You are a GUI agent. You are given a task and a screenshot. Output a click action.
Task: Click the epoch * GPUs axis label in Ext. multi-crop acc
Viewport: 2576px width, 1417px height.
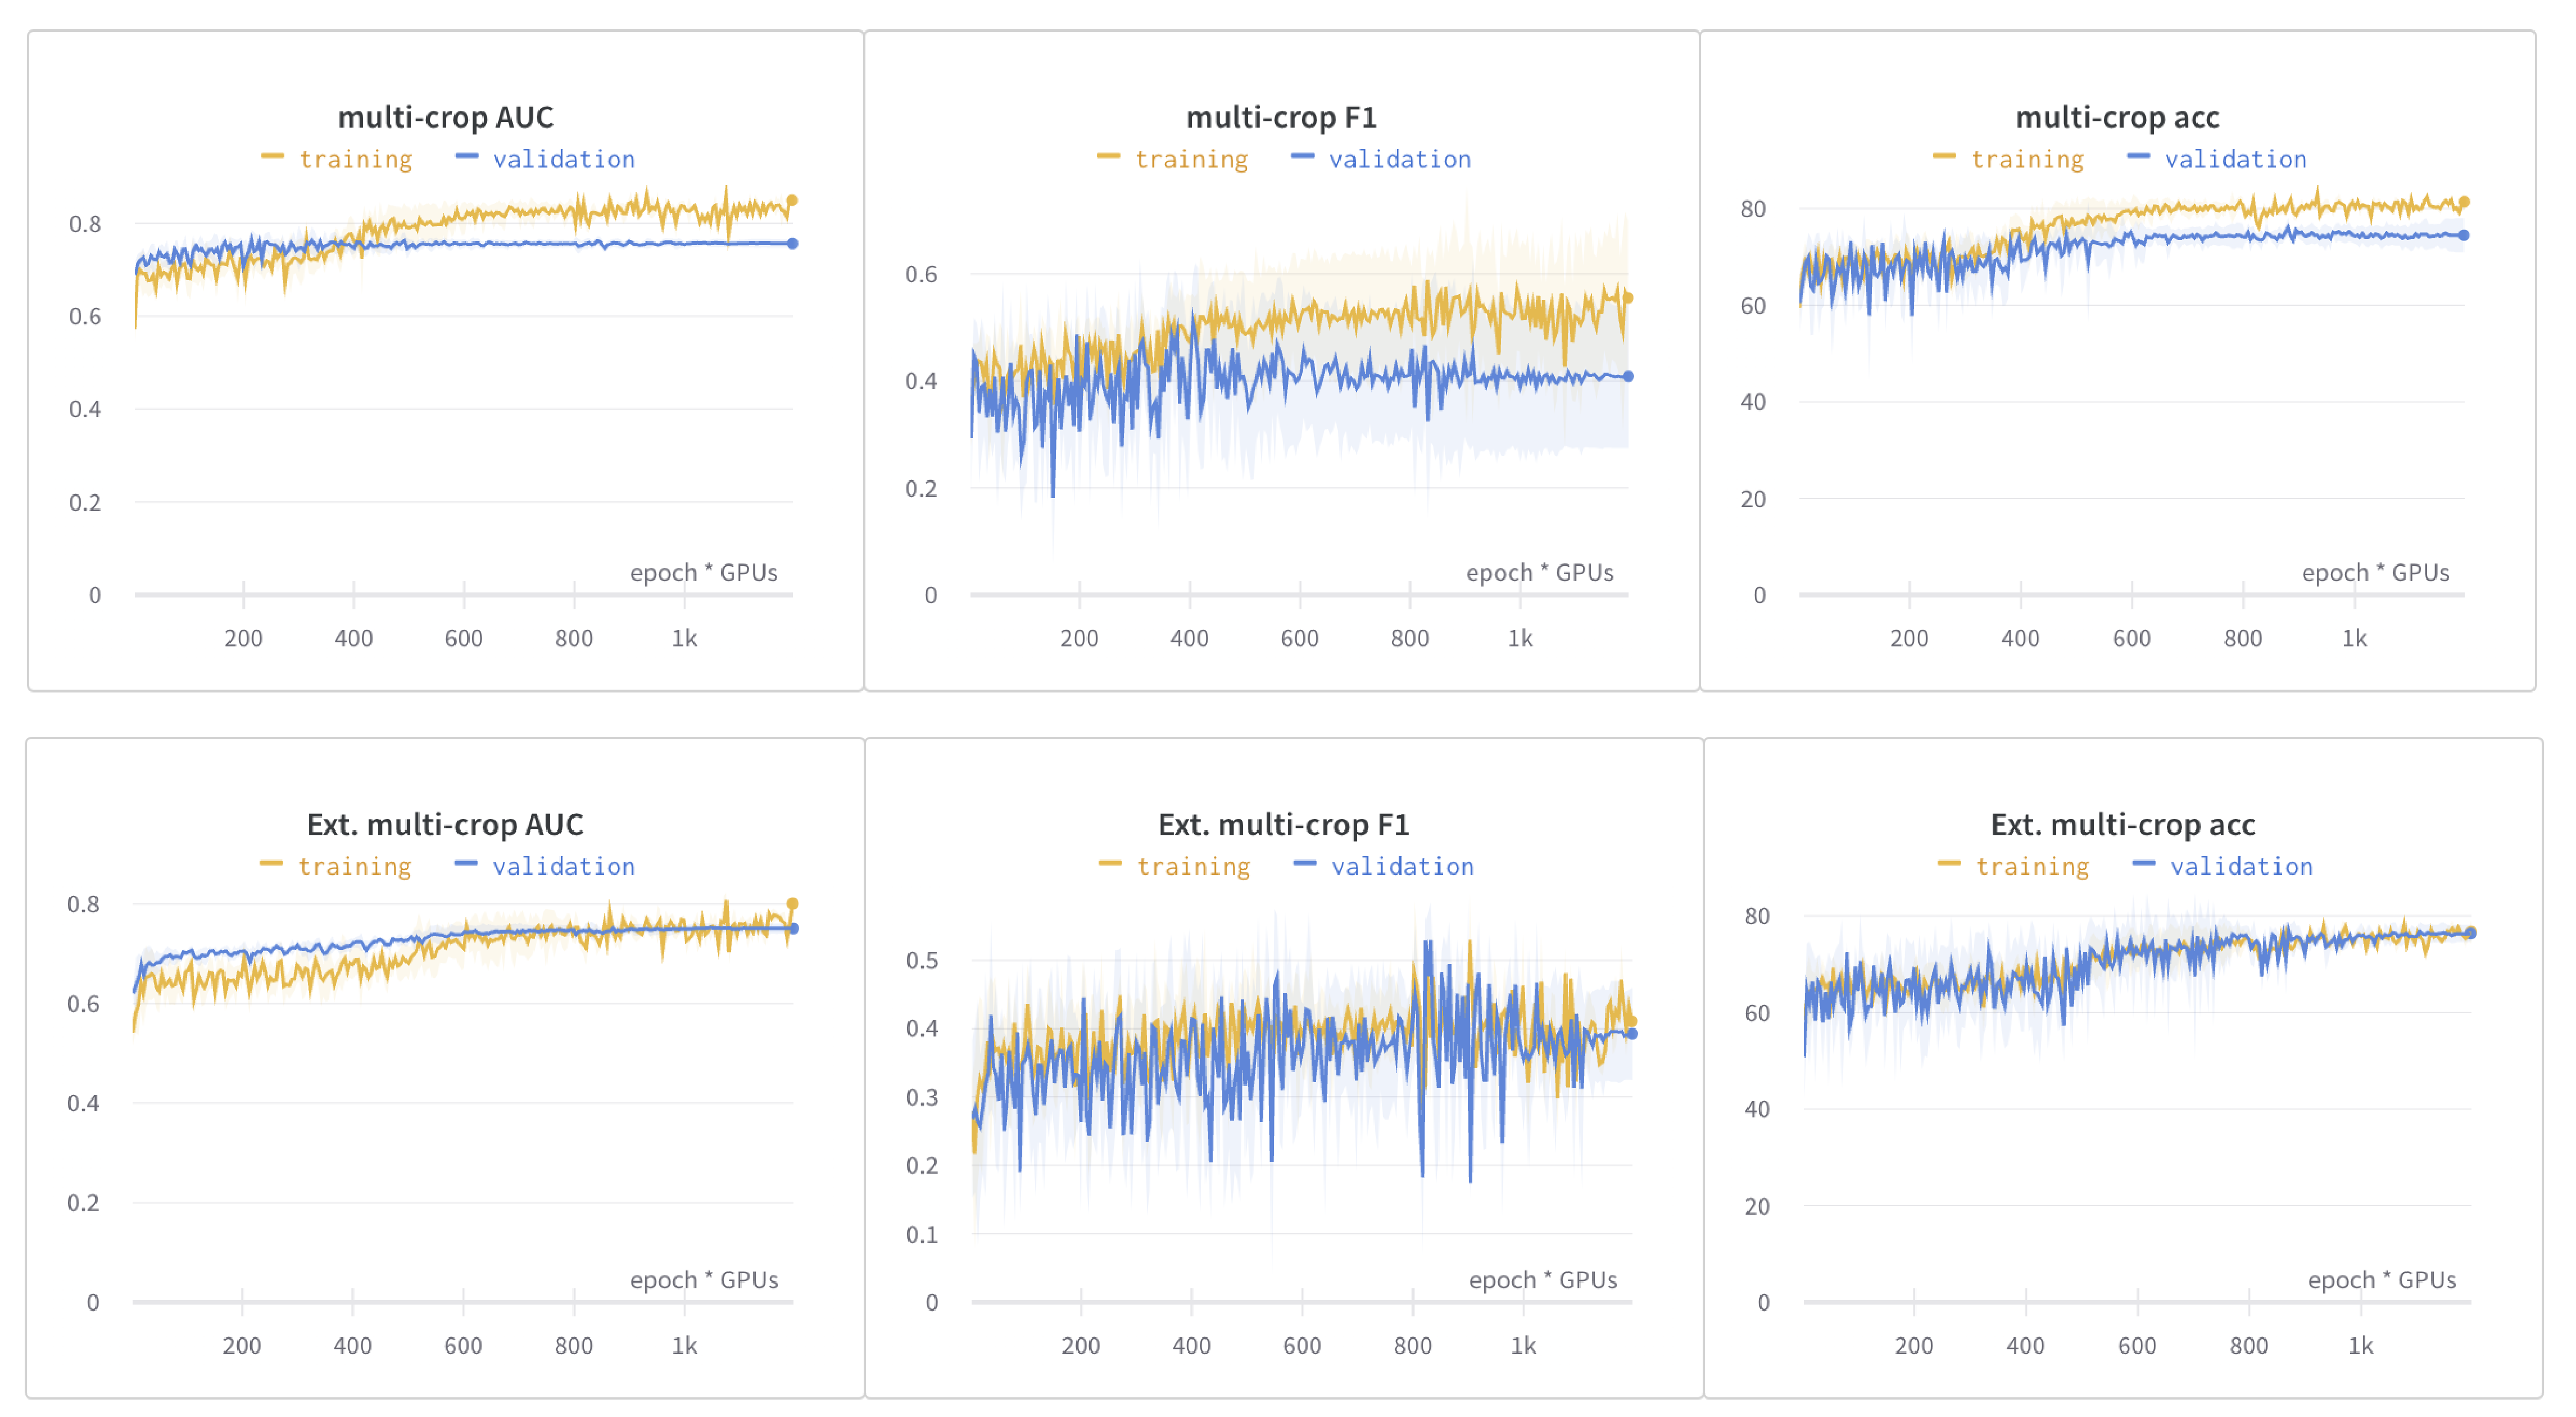(x=2382, y=1280)
